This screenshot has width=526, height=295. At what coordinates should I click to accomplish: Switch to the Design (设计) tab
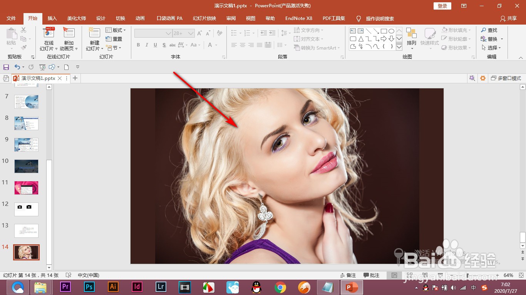pos(101,18)
